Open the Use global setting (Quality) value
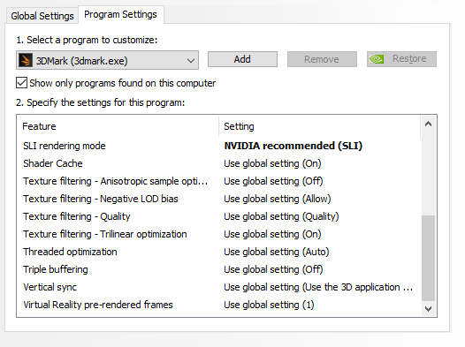 click(x=281, y=216)
